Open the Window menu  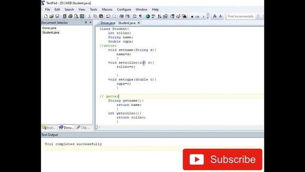(x=142, y=10)
